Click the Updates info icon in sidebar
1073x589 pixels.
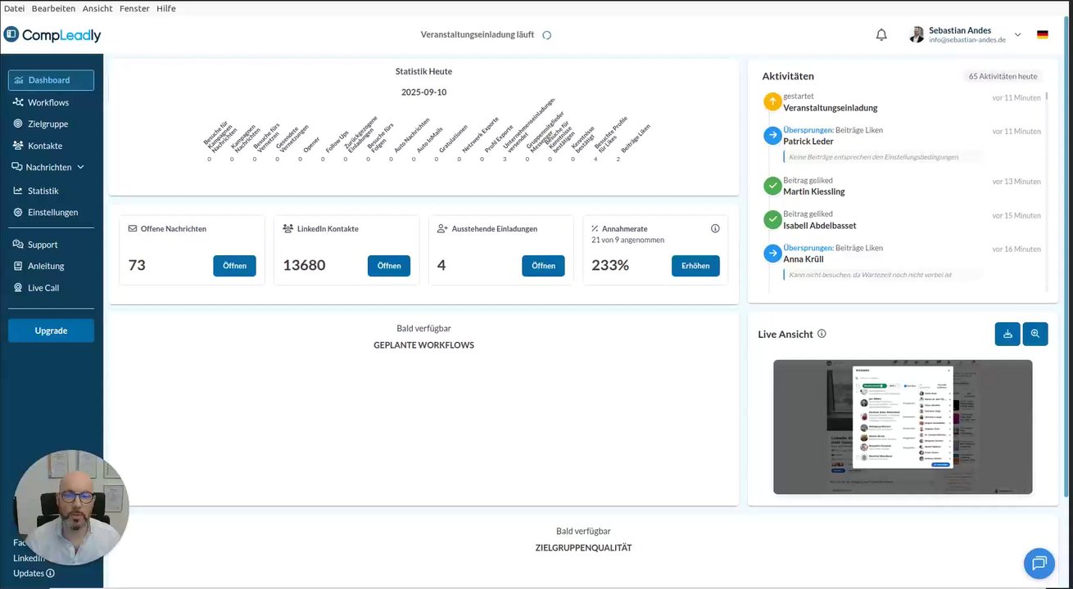pos(50,573)
